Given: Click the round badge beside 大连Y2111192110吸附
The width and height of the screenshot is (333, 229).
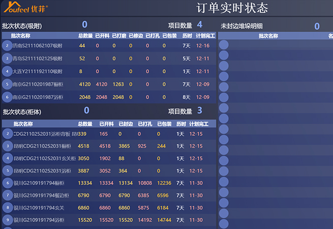Looking at the screenshot, I should pyautogui.click(x=7, y=71).
